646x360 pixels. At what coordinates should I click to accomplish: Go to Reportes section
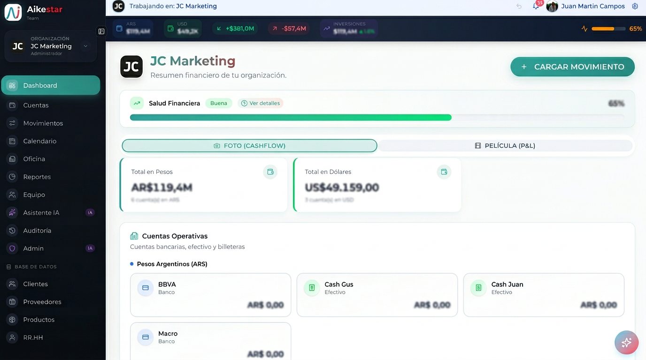(51, 177)
